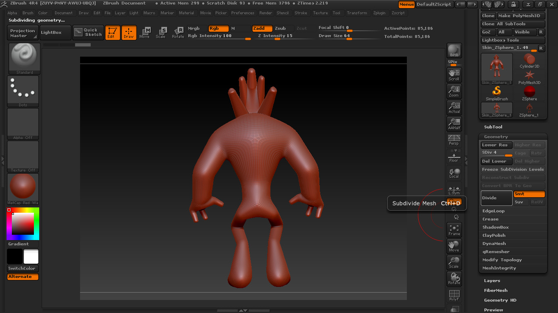The image size is (558, 313).
Task: Activate Edit mode button
Action: click(x=112, y=33)
